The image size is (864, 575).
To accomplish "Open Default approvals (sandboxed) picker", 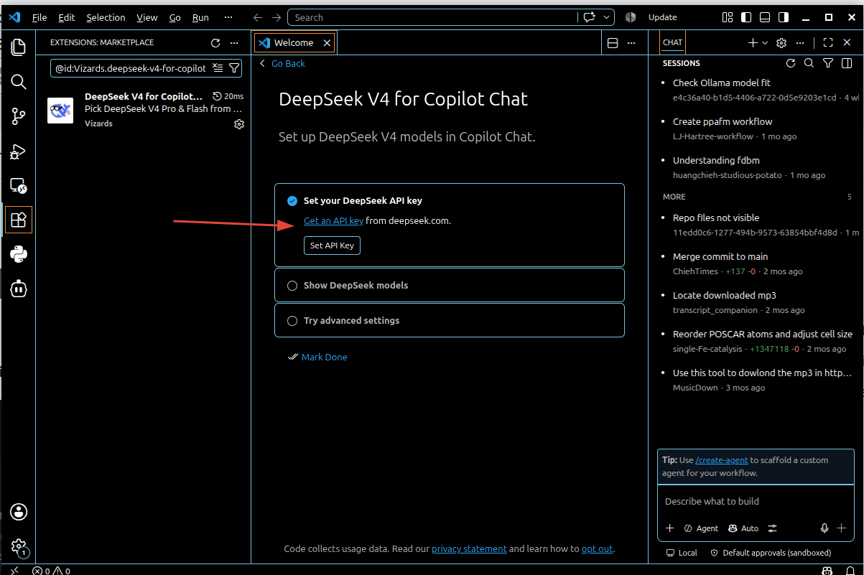I will click(x=771, y=553).
